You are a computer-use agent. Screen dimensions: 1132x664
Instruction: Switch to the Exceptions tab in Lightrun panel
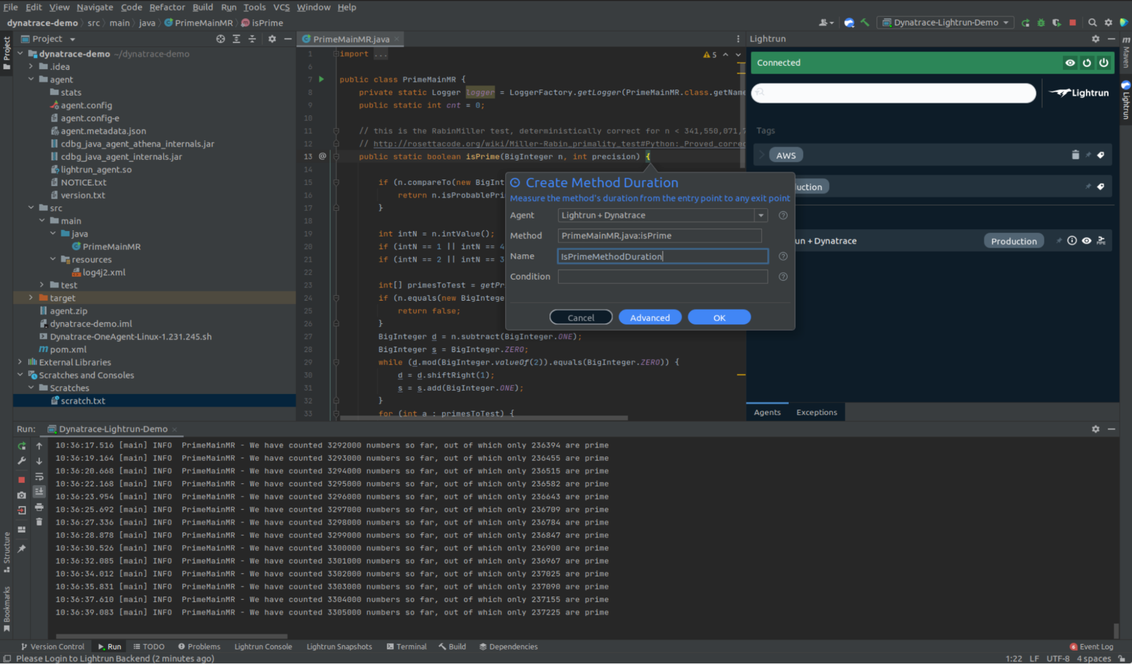(816, 412)
